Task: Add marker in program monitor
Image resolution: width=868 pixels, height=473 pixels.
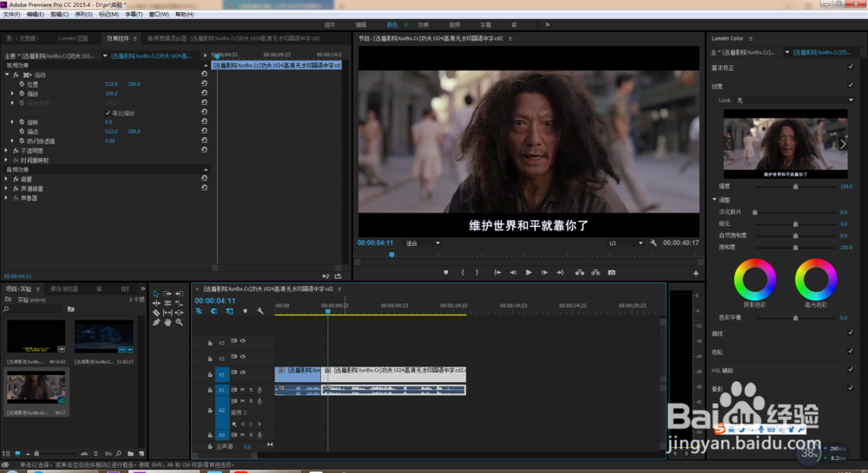Action: [x=445, y=272]
